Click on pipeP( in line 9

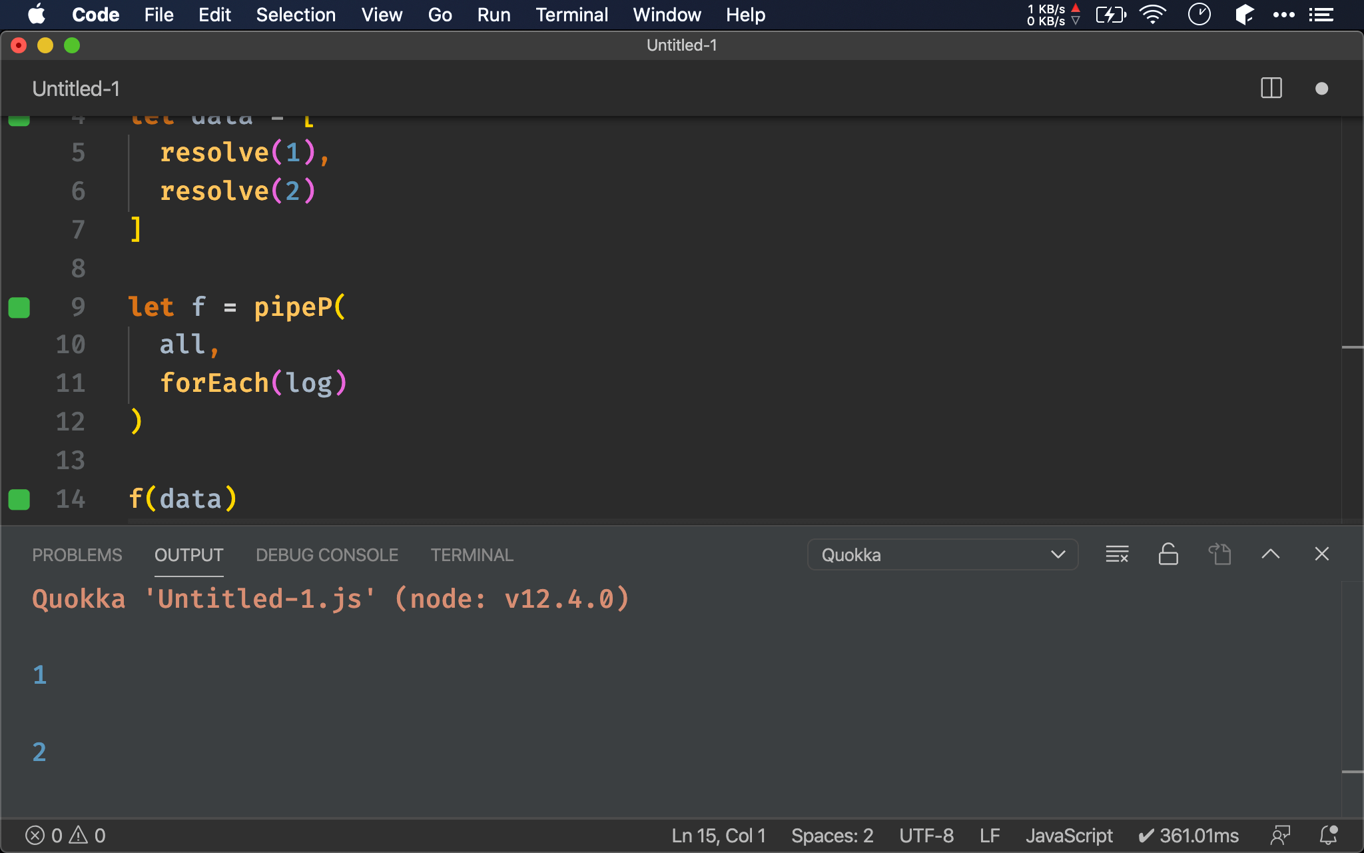300,307
